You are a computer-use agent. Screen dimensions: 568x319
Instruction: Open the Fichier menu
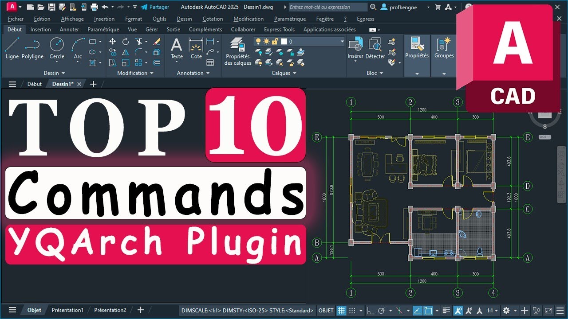(16, 19)
